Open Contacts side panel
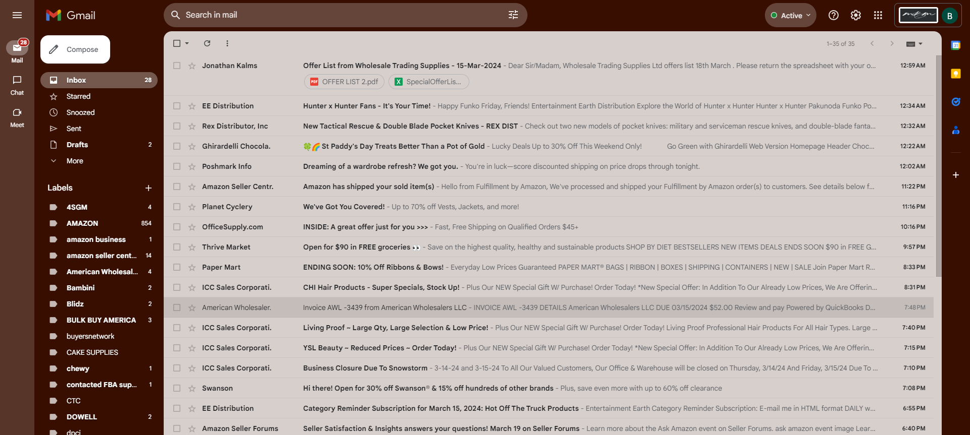Screen dimensions: 970x435 click(956, 130)
